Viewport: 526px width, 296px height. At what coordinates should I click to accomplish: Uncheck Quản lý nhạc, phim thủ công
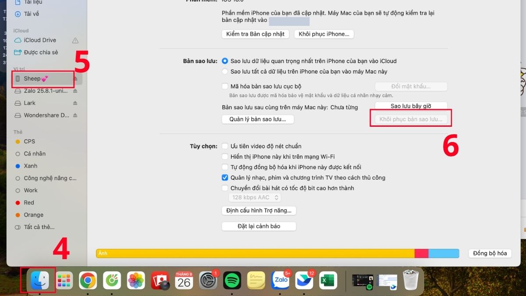[225, 178]
